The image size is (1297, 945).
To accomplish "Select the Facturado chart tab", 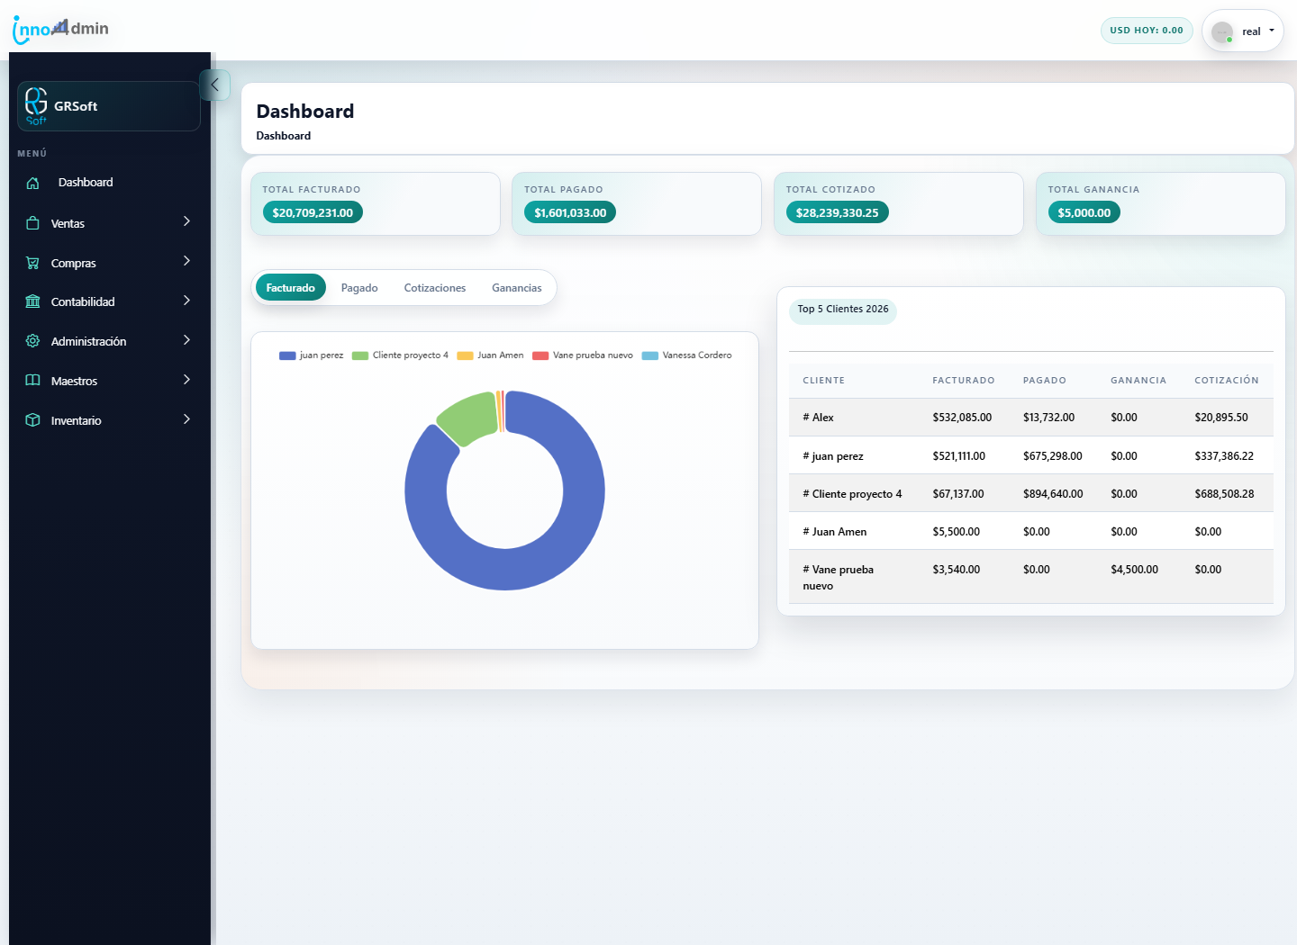I will click(291, 288).
